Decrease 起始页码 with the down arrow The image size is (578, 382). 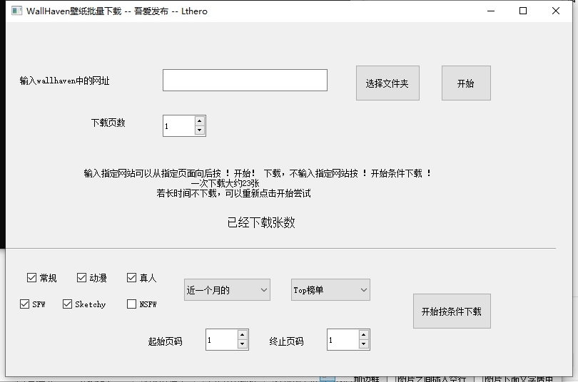click(x=242, y=344)
